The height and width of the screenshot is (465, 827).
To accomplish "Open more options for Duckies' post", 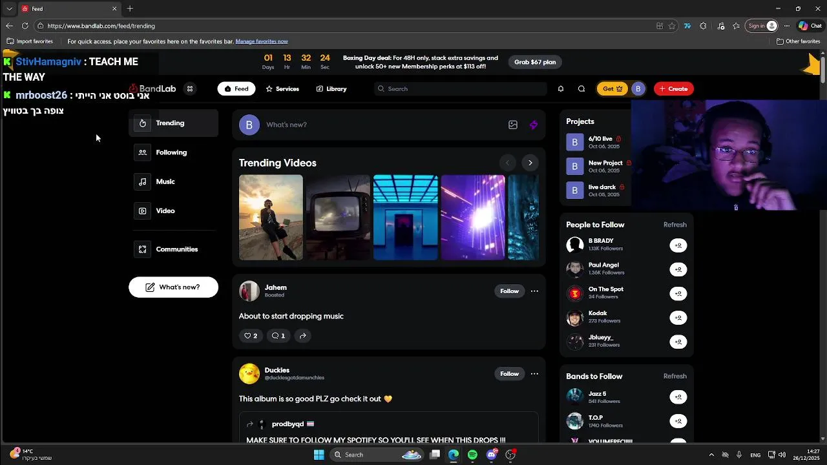I will pos(534,374).
